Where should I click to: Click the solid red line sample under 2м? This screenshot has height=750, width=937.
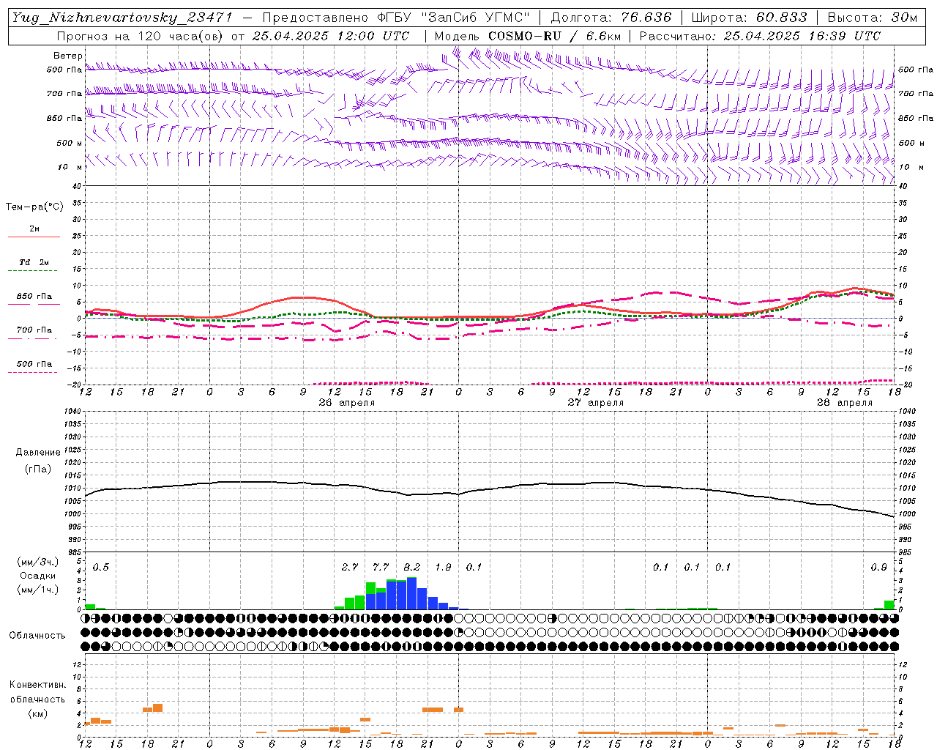tap(34, 237)
